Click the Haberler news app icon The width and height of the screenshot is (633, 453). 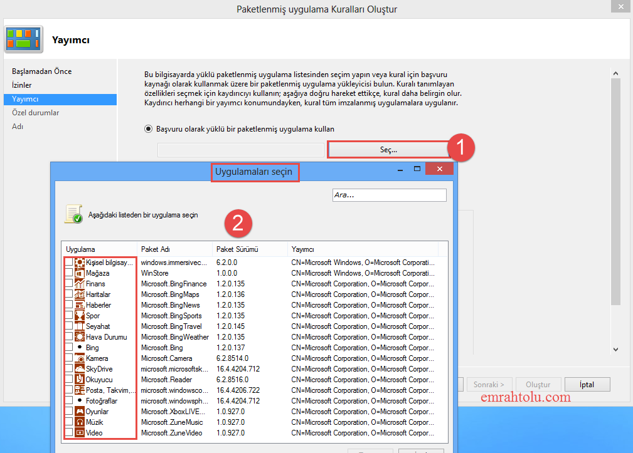[80, 305]
